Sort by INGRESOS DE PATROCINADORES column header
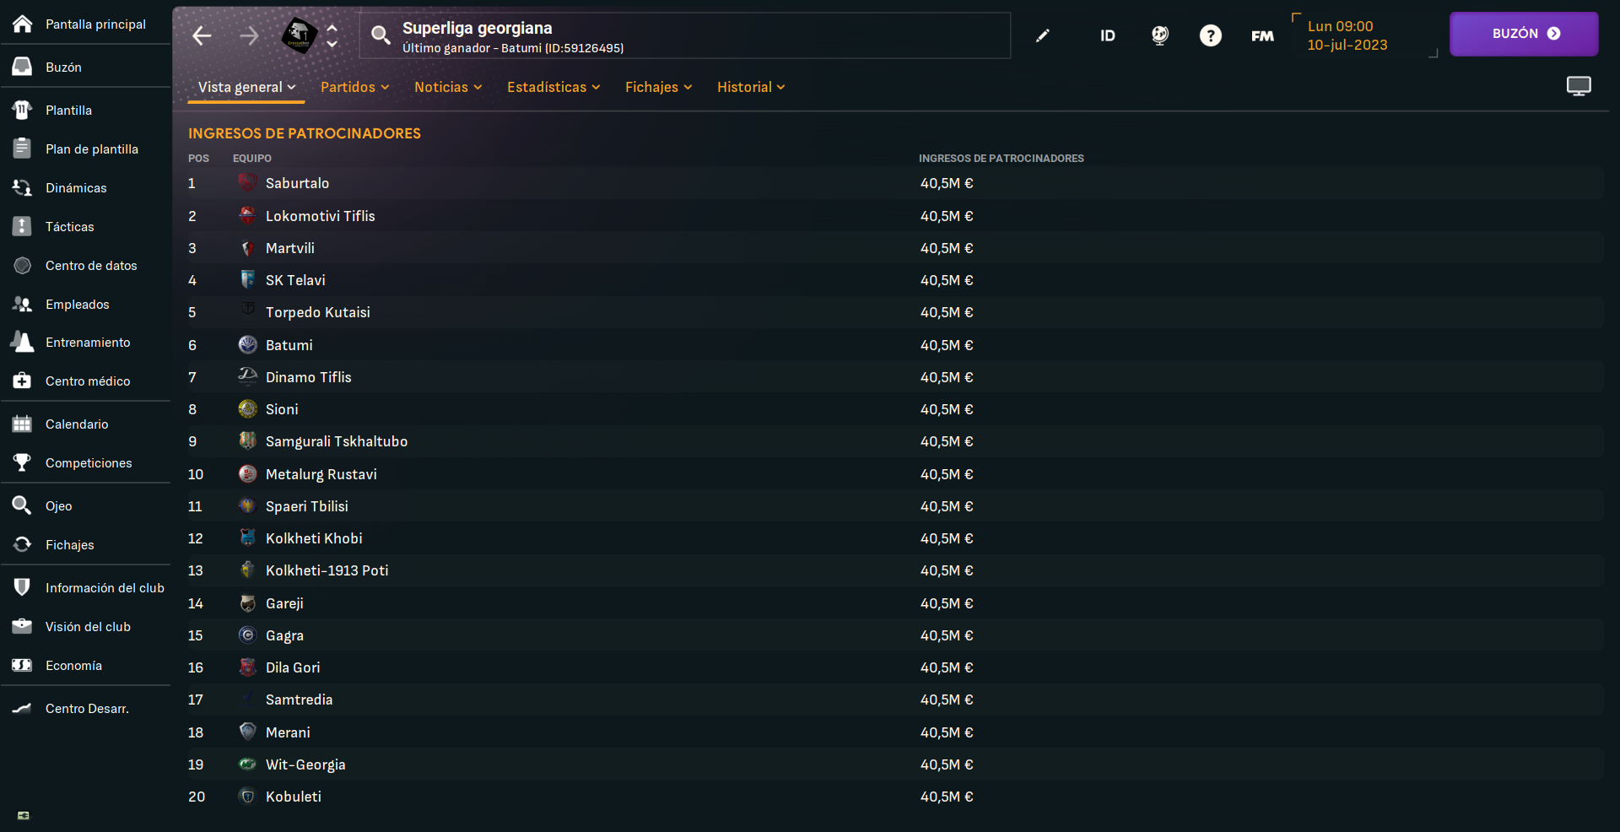Screen dimensions: 1620x832 point(1001,158)
